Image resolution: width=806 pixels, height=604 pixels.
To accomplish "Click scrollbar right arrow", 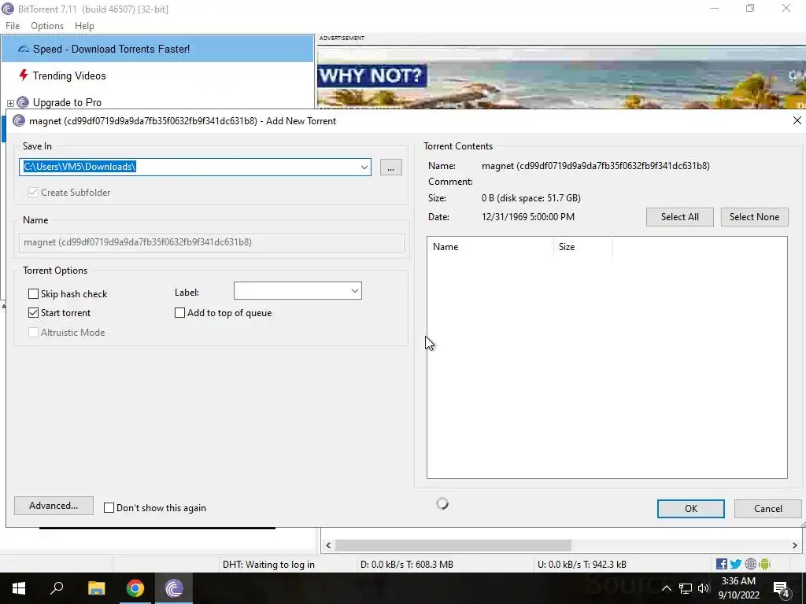I will pyautogui.click(x=794, y=545).
